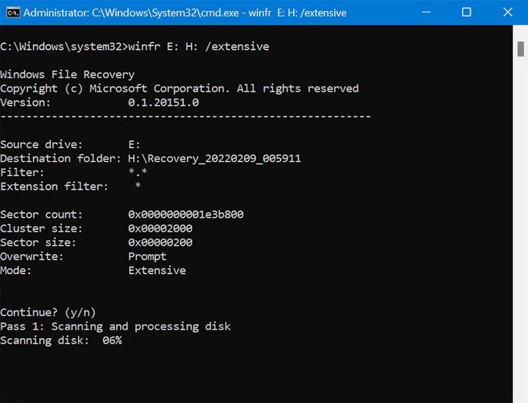Screen dimensions: 528x403
Task: Click the Continue? (y/n) prompt line
Action: pos(48,312)
